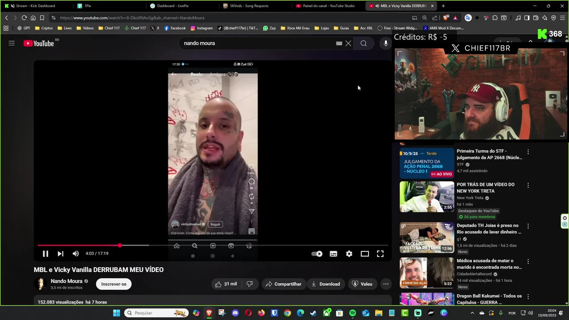
Task: Switch to Stream - Kick Dashboard tab
Action: (x=36, y=6)
